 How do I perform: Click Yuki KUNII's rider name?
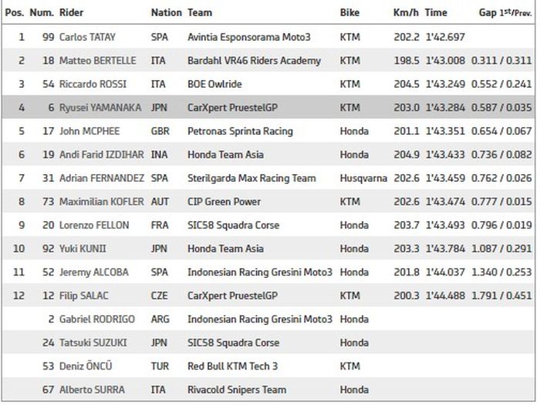point(83,249)
